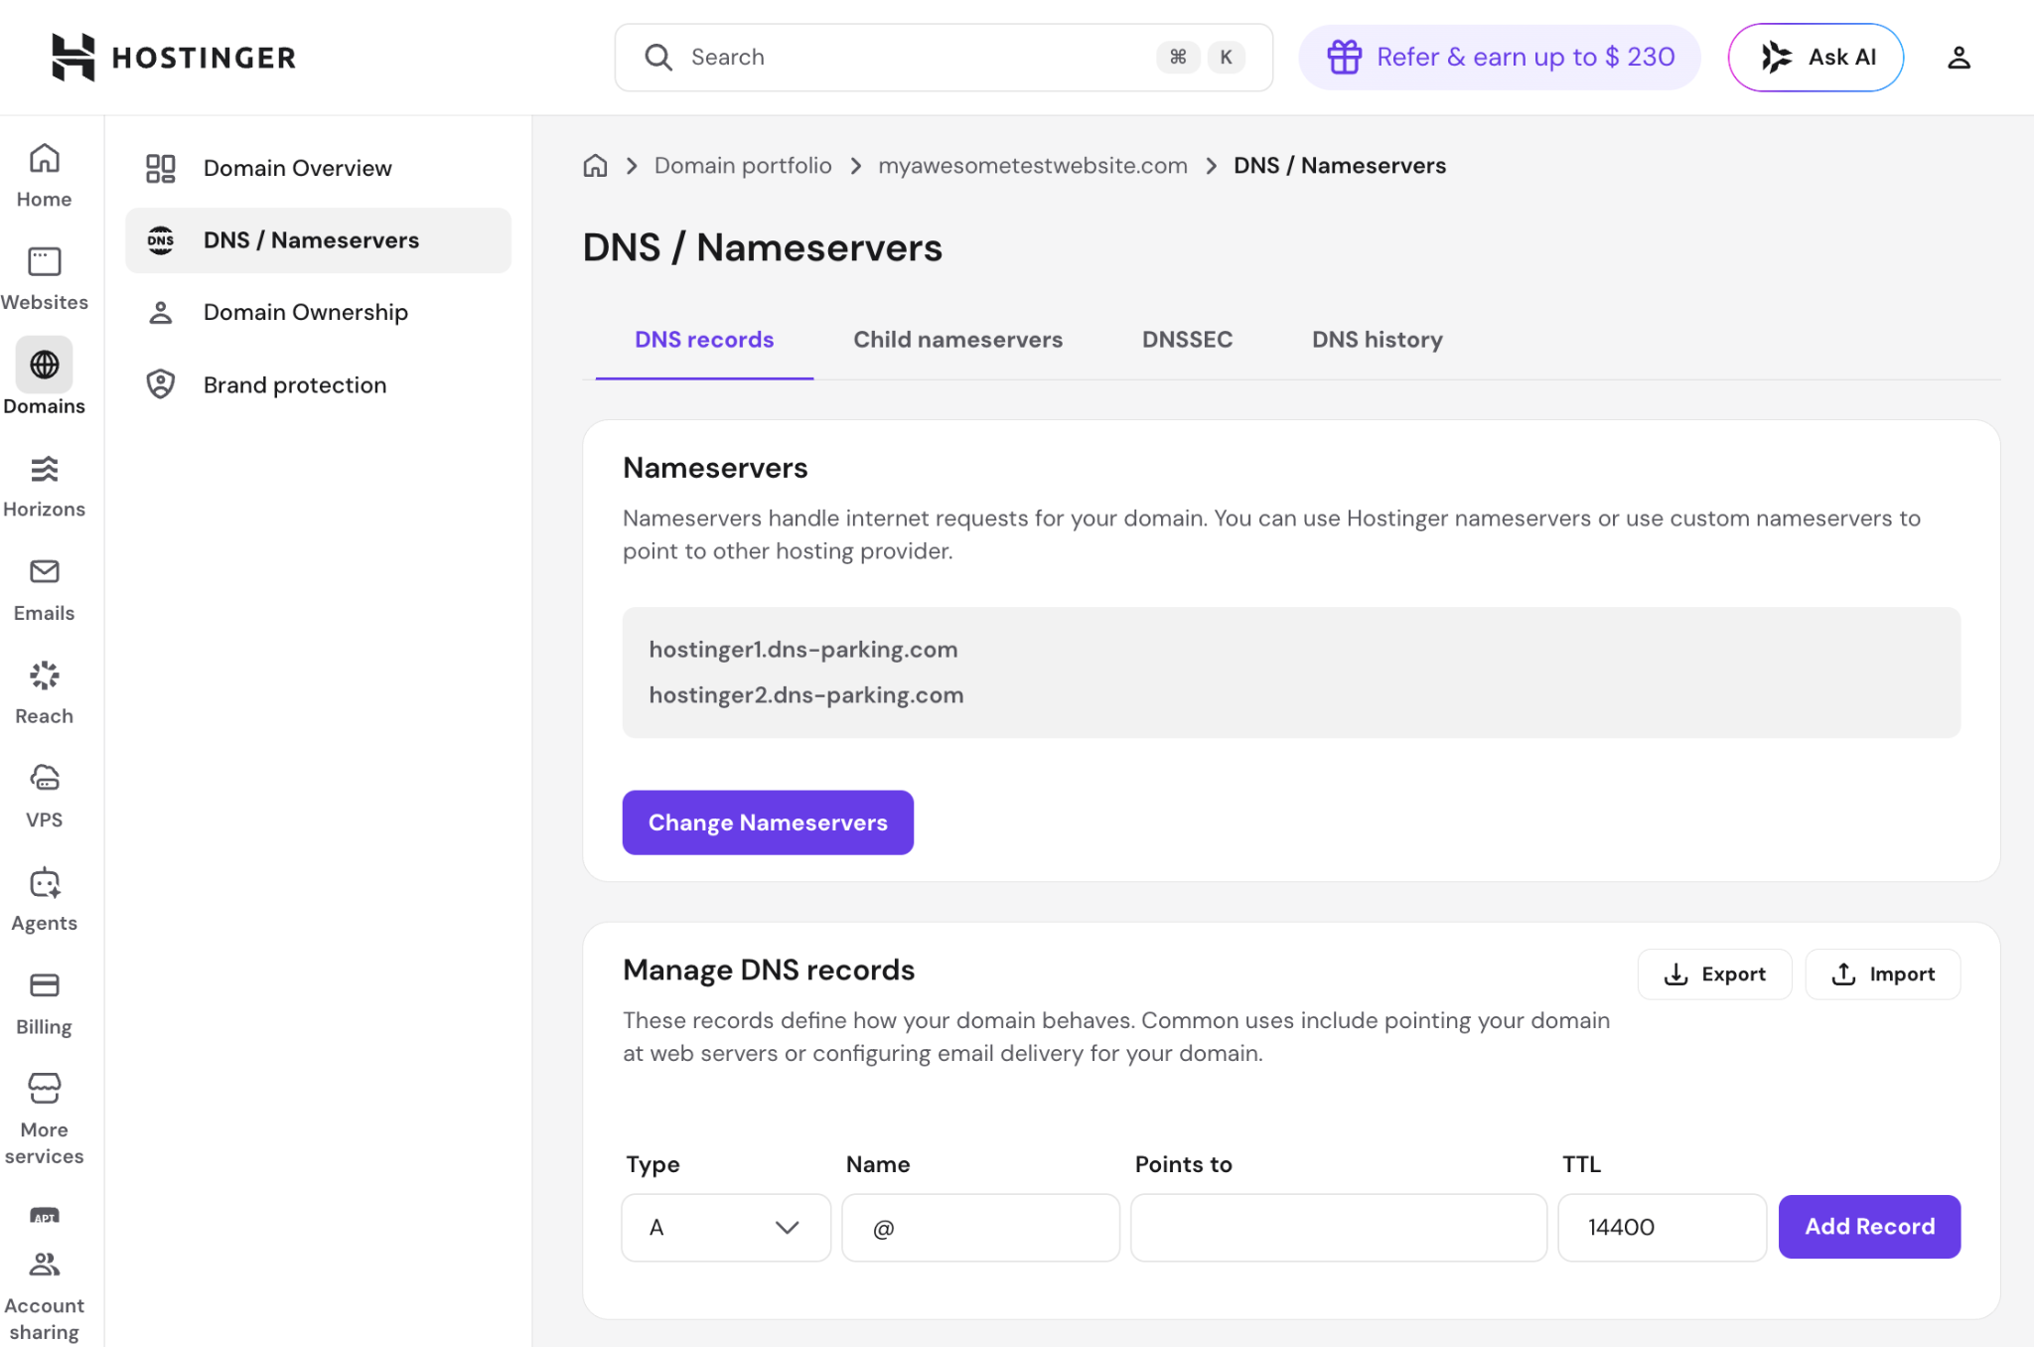Open the user profile icon top right
Screen dimensions: 2034x1347
pyautogui.click(x=1960, y=57)
